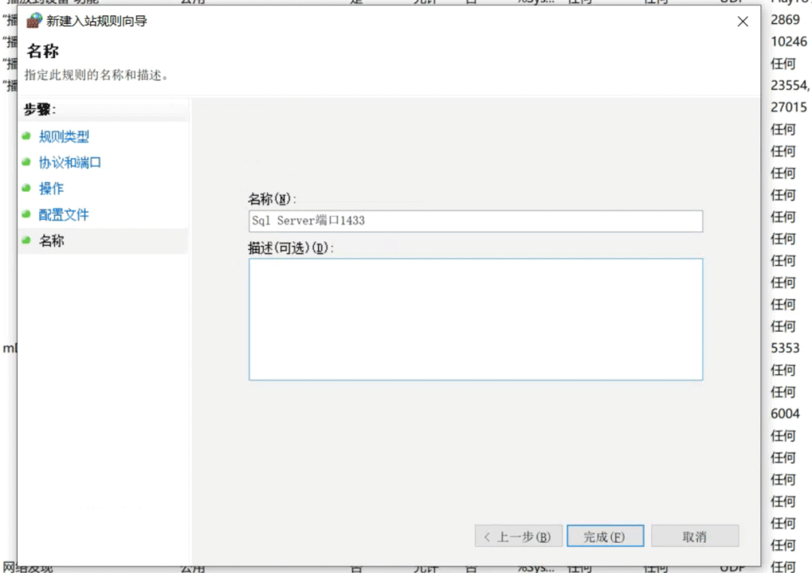
Task: Click the green bullet beside 规则类型
Action: pyautogui.click(x=26, y=136)
